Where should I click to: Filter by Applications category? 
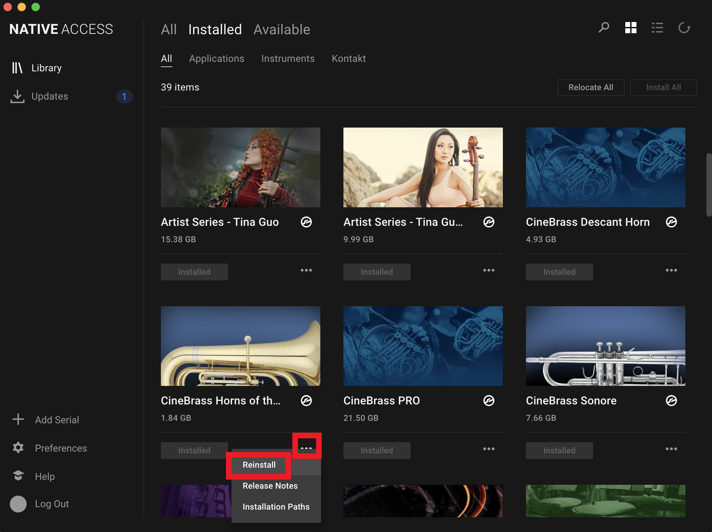(217, 59)
